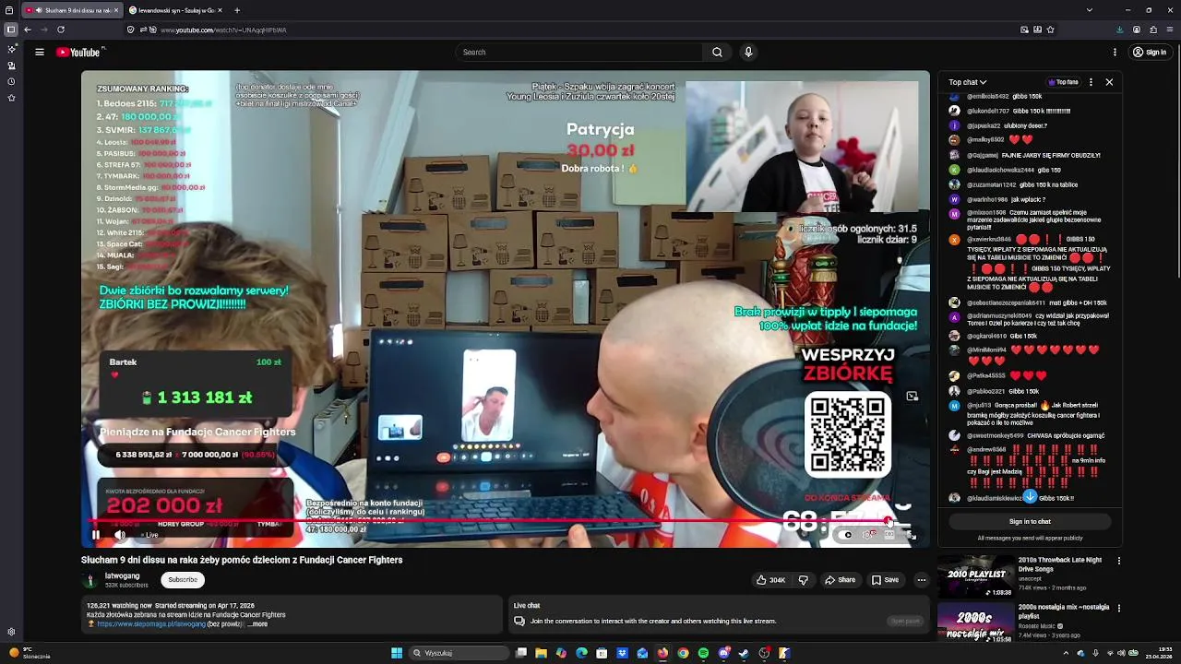Start voice search with microphone icon

(x=748, y=53)
